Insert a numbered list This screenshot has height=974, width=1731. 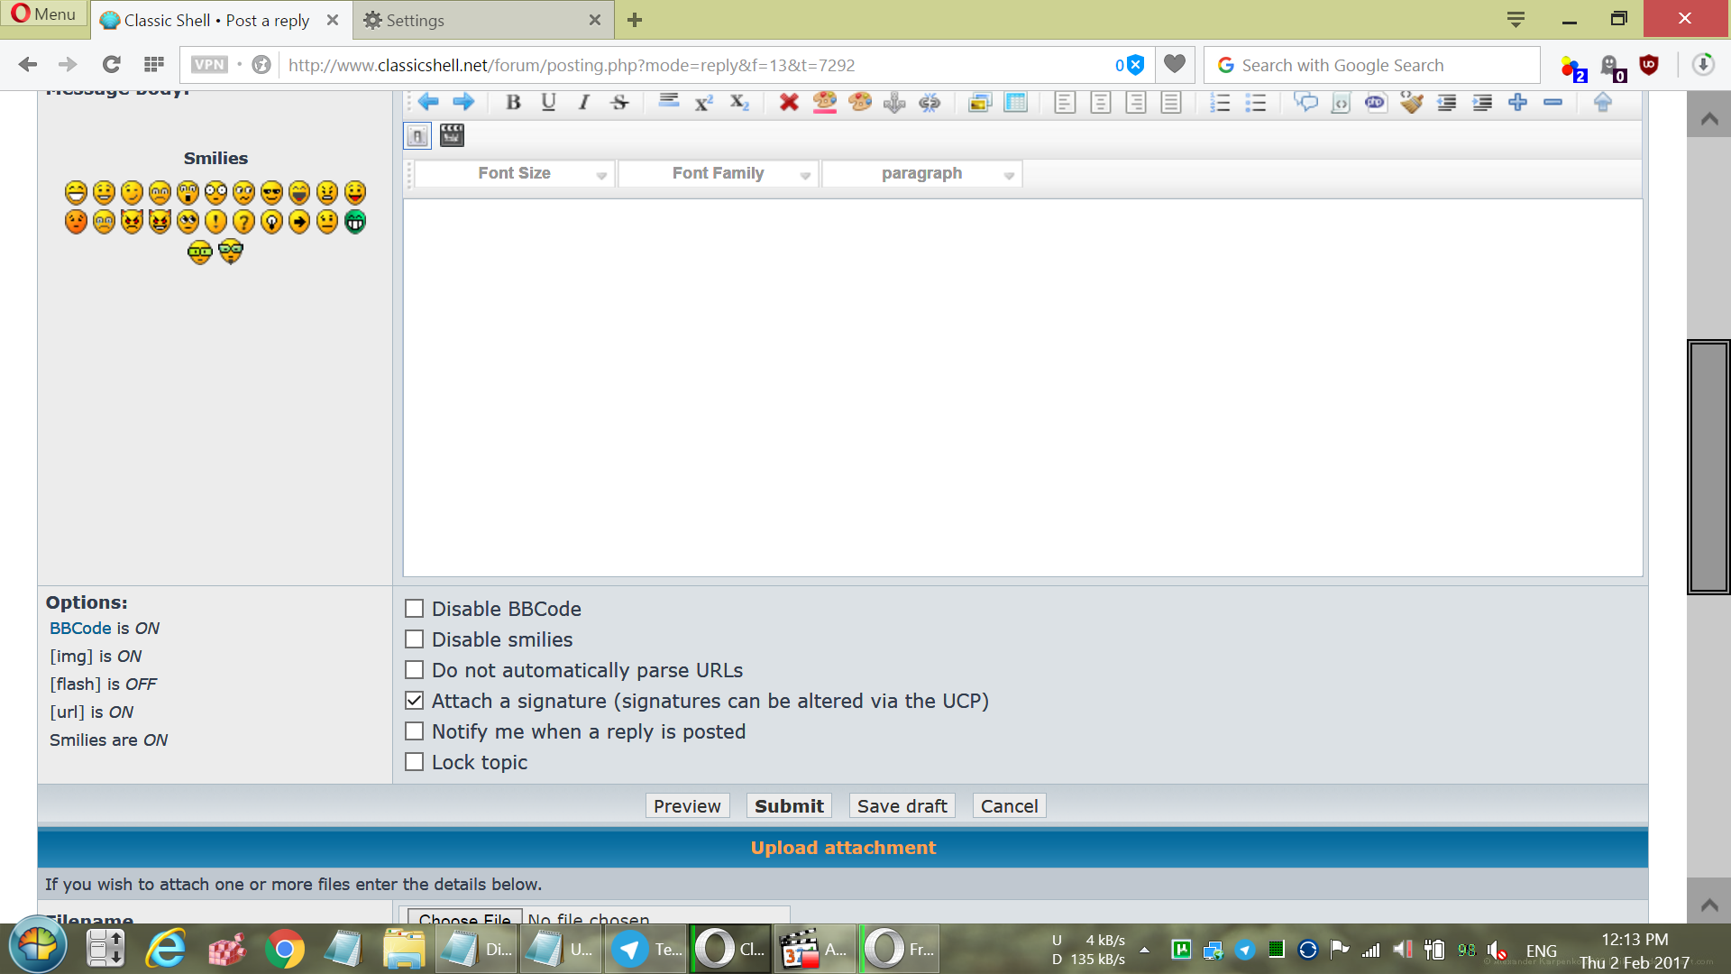[1220, 103]
